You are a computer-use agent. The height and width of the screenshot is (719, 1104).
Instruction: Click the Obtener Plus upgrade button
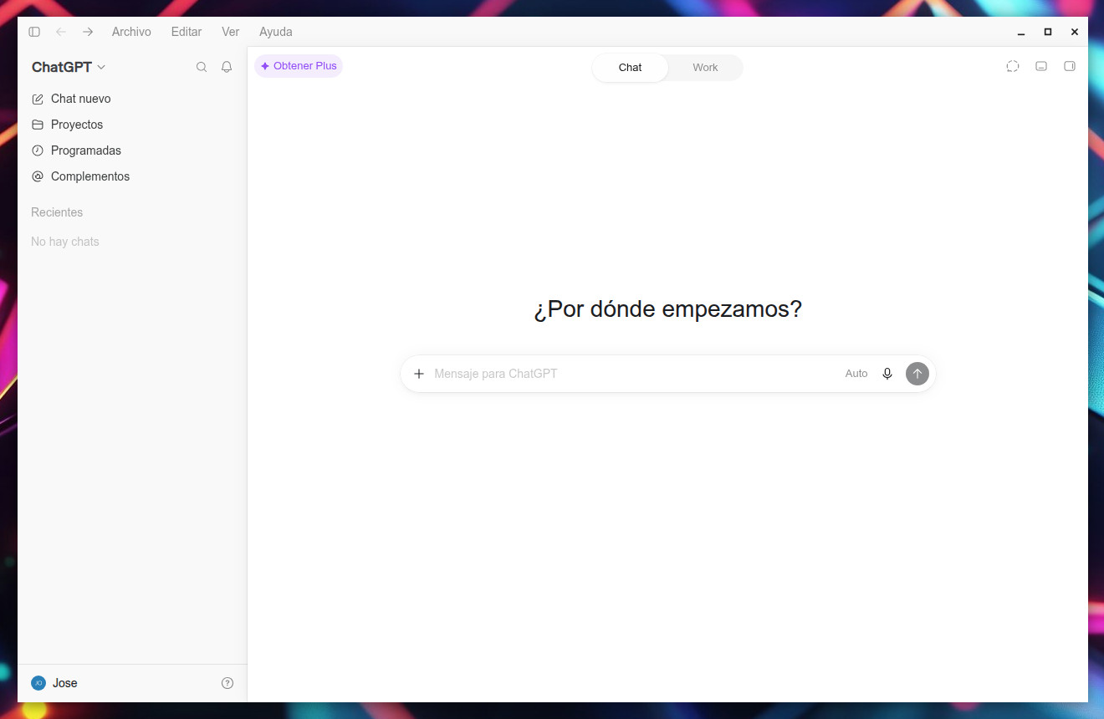click(299, 66)
